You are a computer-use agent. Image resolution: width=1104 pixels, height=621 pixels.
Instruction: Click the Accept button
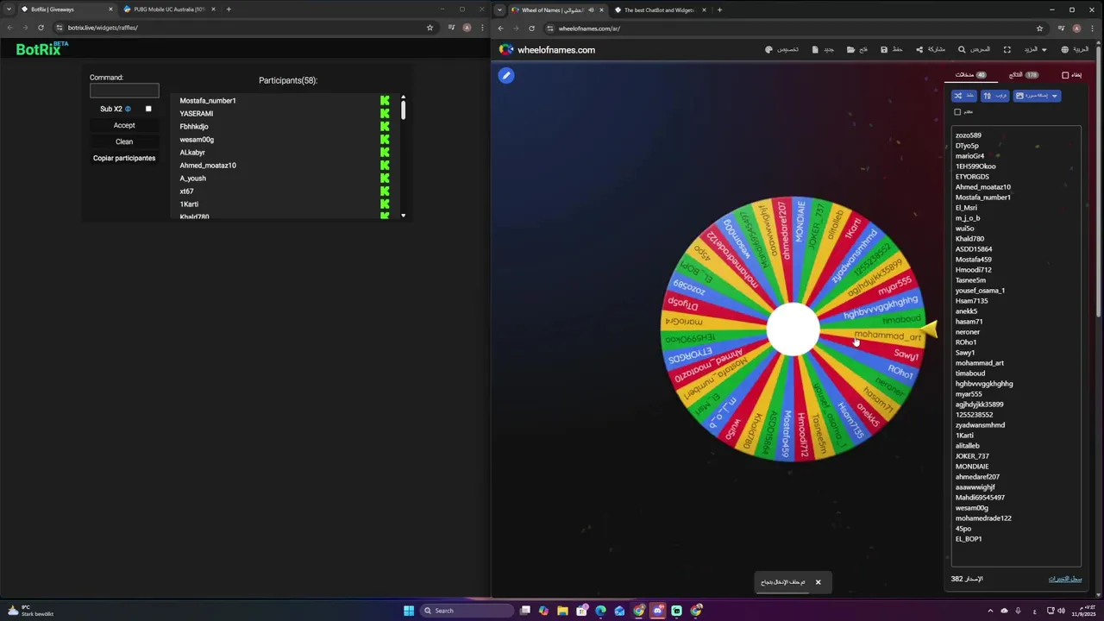[x=124, y=125]
